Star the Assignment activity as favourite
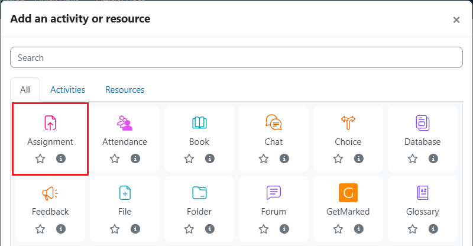This screenshot has width=473, height=246. click(40, 158)
